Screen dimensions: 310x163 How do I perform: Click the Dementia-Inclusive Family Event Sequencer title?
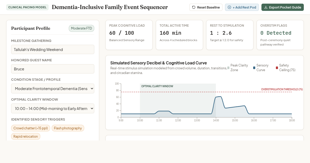110,7
